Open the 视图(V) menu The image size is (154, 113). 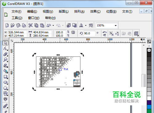point(48,12)
